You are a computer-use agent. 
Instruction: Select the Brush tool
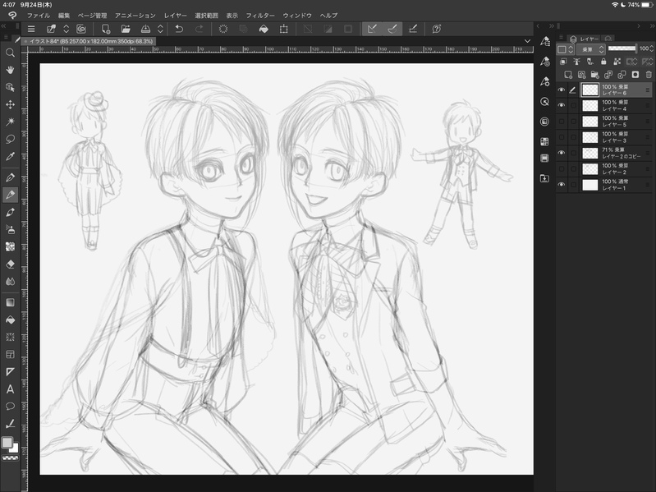(x=10, y=212)
